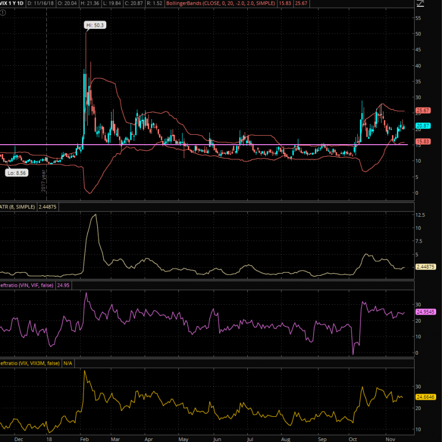This screenshot has height=442, width=442.
Task: Click the ATR (8, SIMPLE) study label
Action: click(x=17, y=207)
